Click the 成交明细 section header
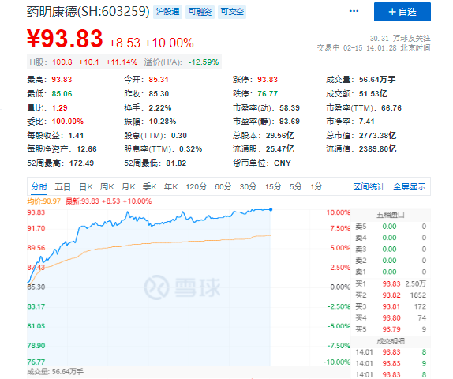Image resolution: width=453 pixels, height=379 pixels. (391, 341)
